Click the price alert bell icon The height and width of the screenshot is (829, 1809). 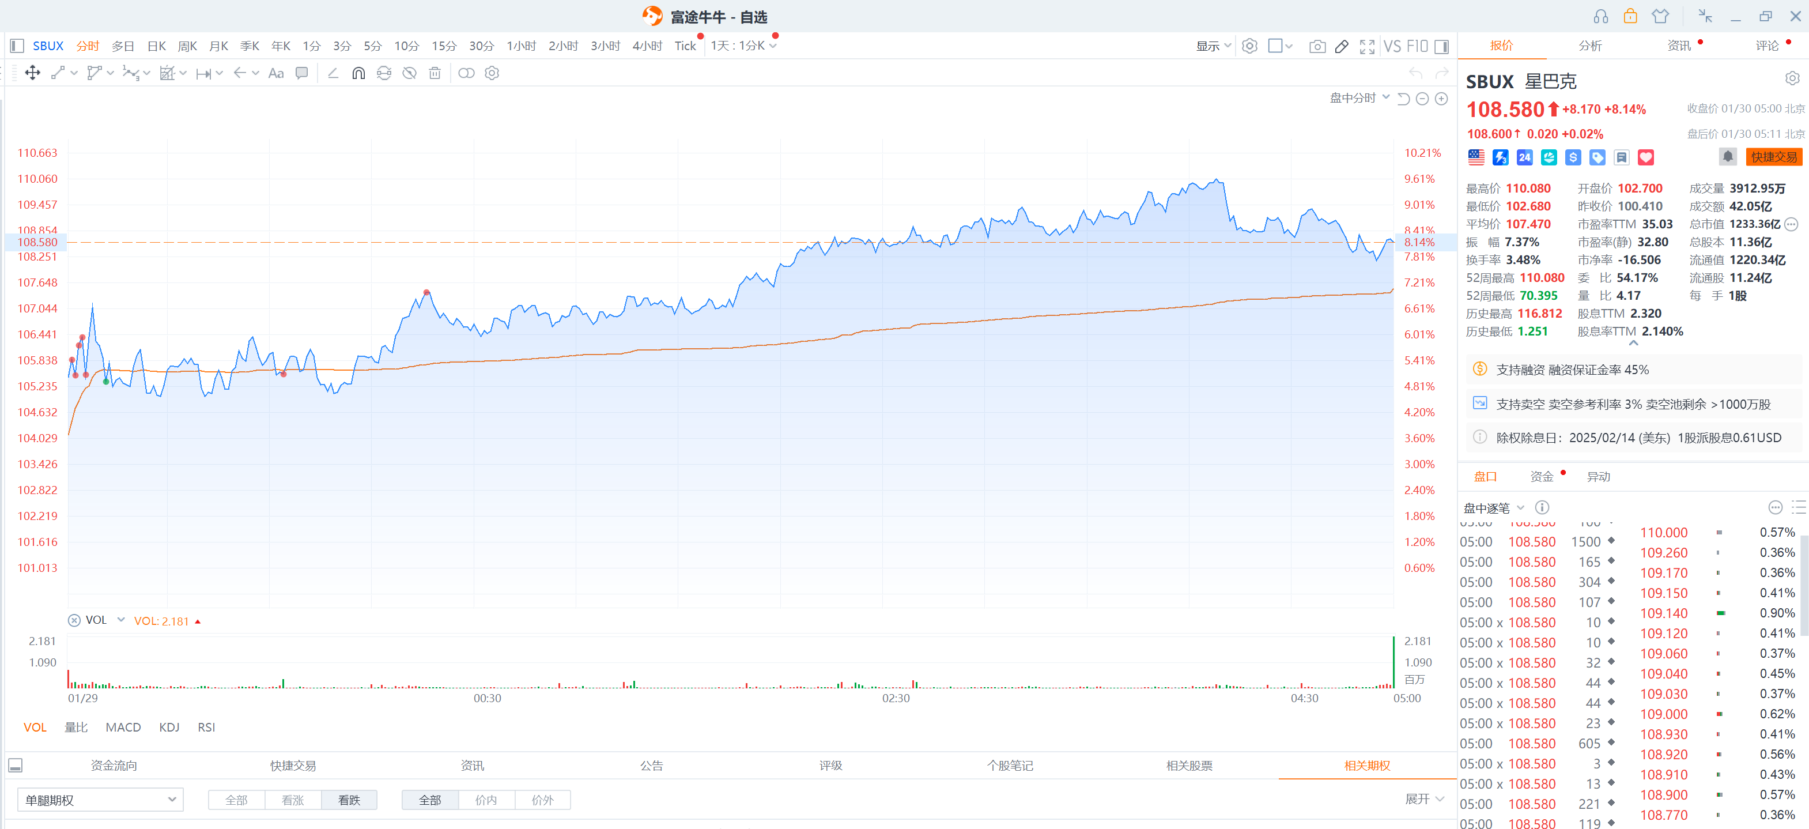[1728, 157]
